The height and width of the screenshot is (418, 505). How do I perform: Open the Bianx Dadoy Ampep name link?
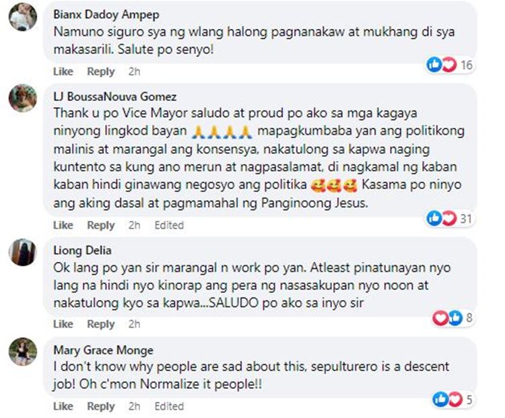point(106,15)
